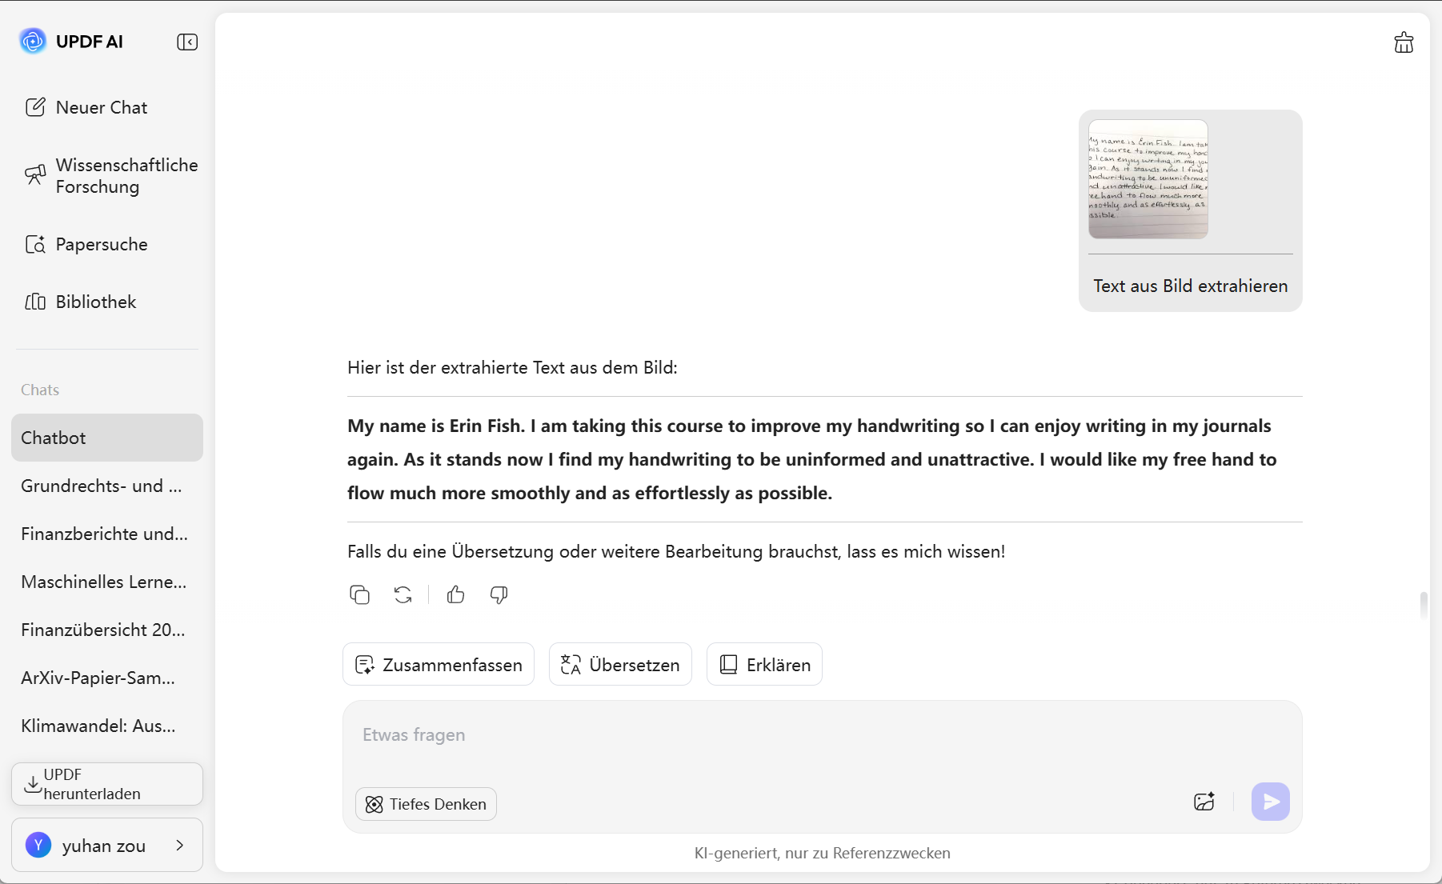Open the handwriting image thumbnail

click(x=1148, y=179)
